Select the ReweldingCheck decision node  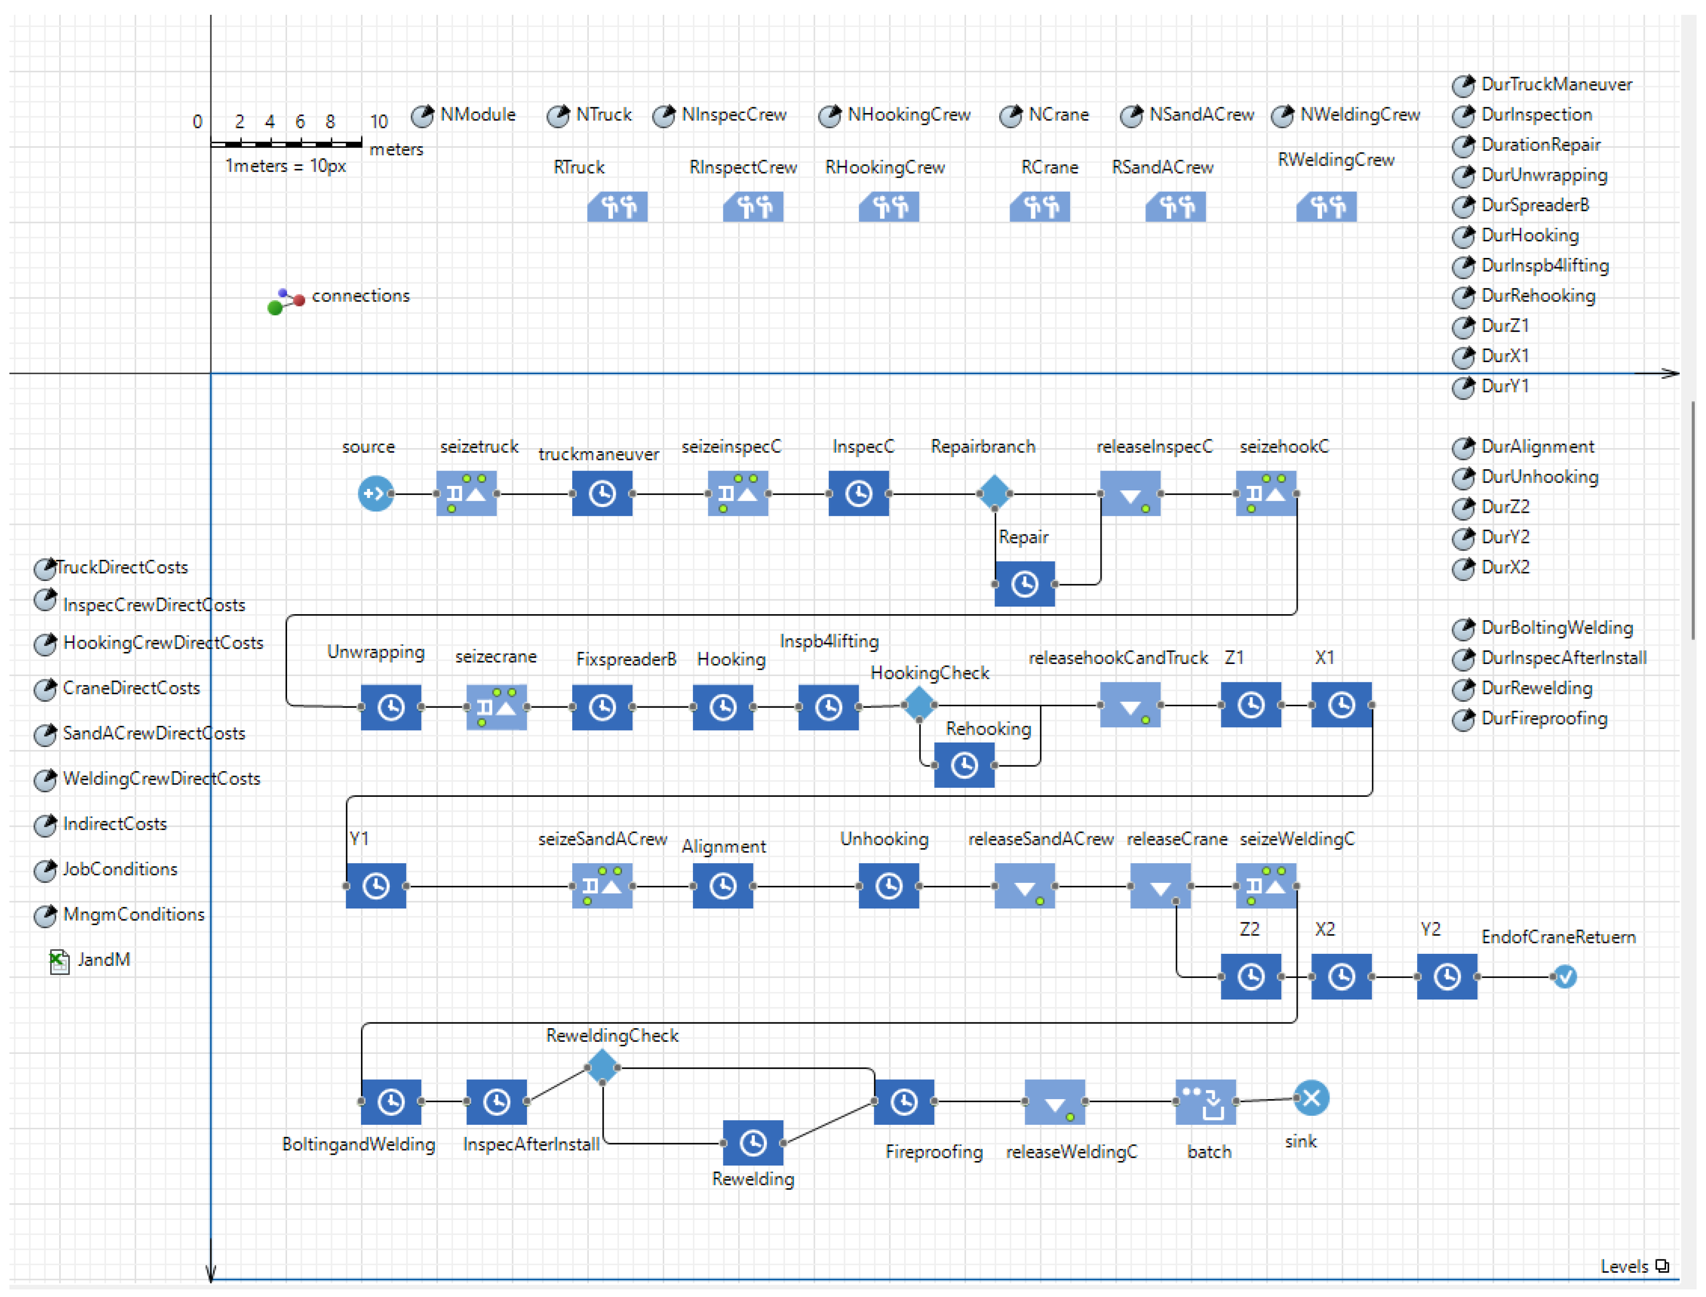(x=602, y=1068)
